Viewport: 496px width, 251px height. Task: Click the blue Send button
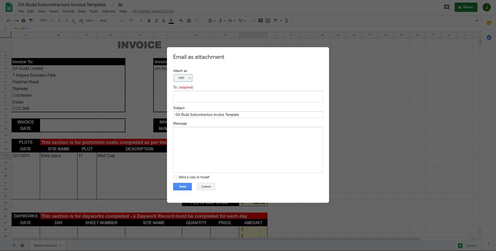click(182, 187)
